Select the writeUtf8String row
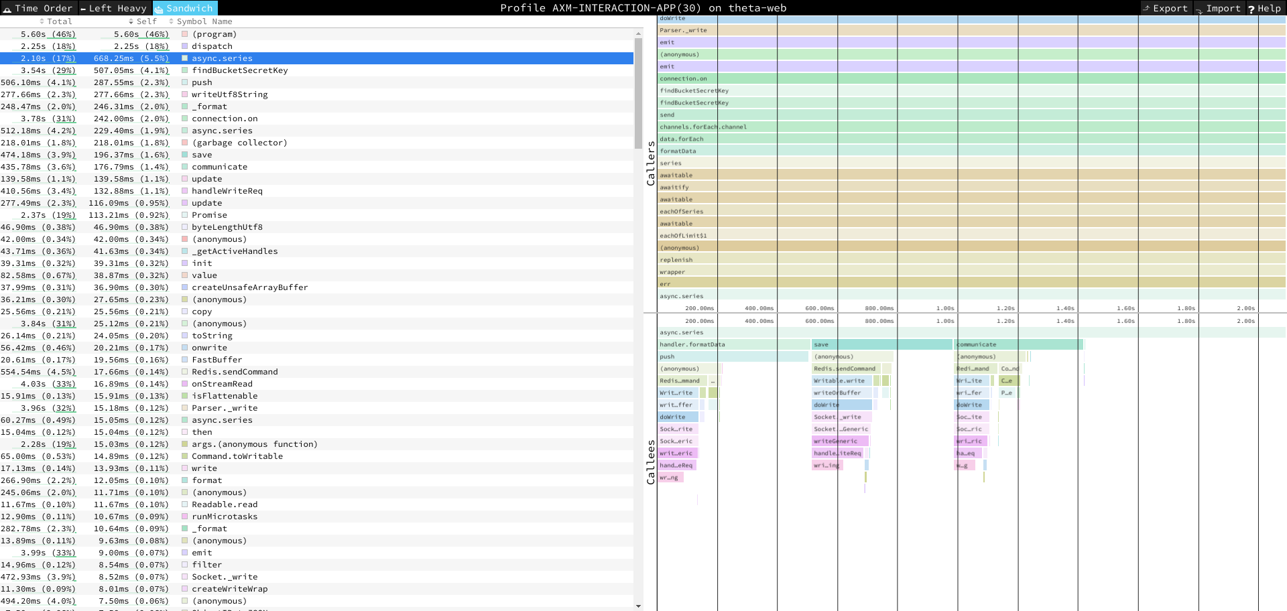This screenshot has height=611, width=1287. point(316,94)
